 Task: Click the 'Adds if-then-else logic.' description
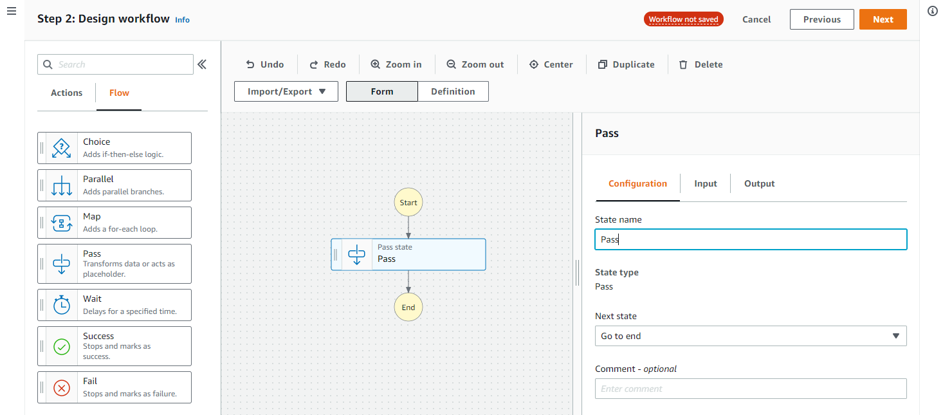(x=123, y=154)
